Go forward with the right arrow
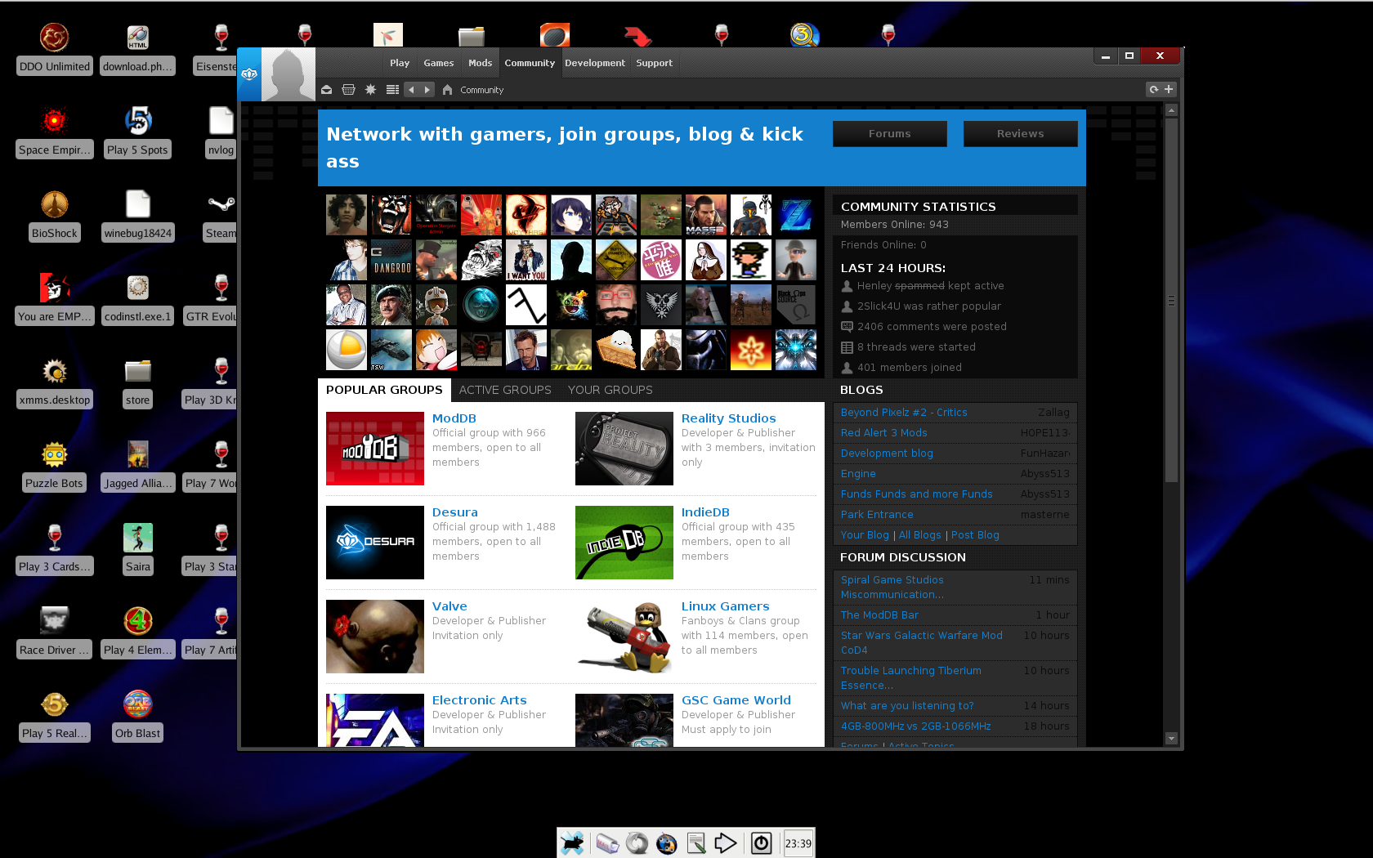Screen dimensions: 1373x858 click(x=427, y=90)
